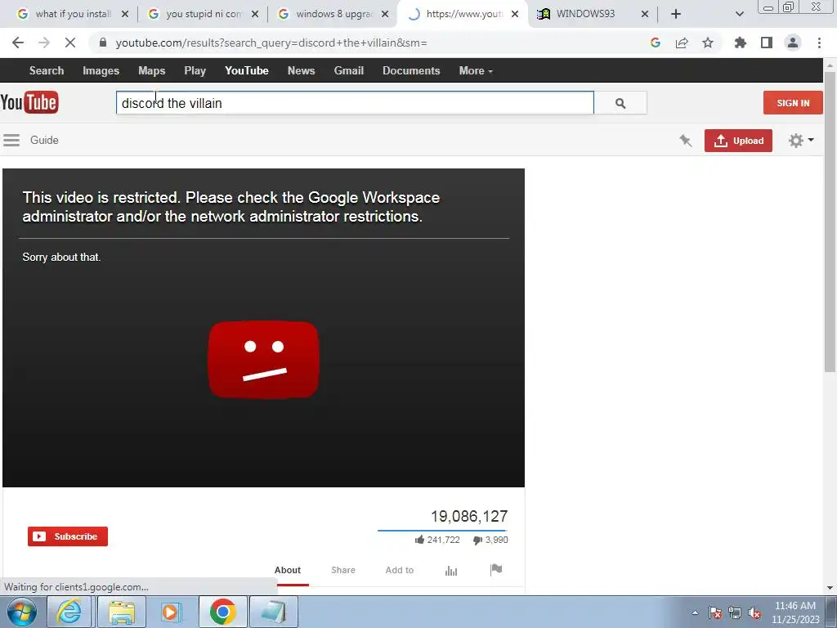Click the thumbs up like icon
This screenshot has height=628, width=837.
point(419,540)
